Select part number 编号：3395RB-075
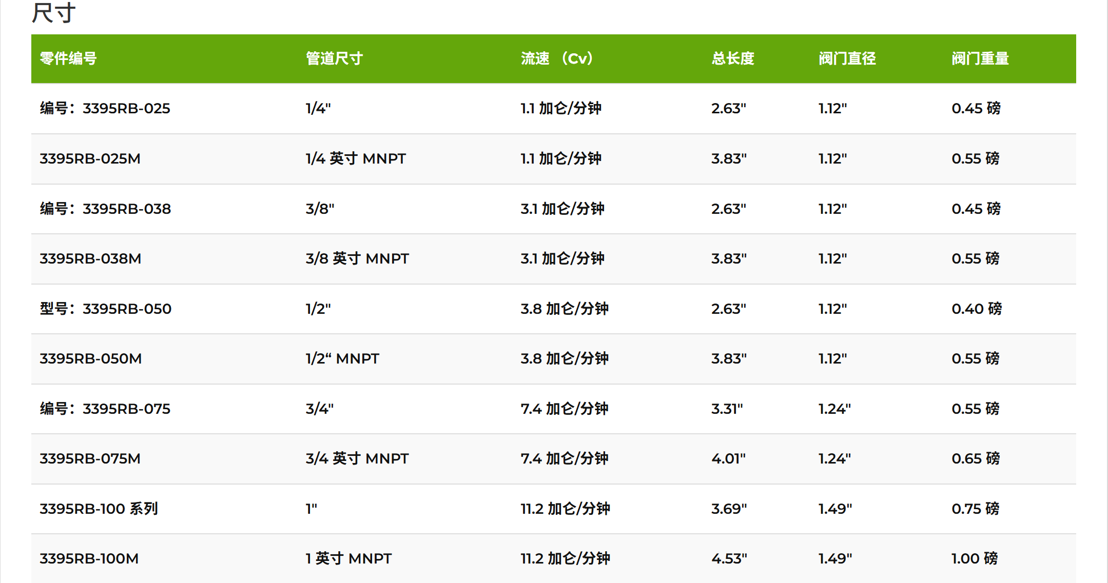Image resolution: width=1108 pixels, height=583 pixels. [105, 409]
